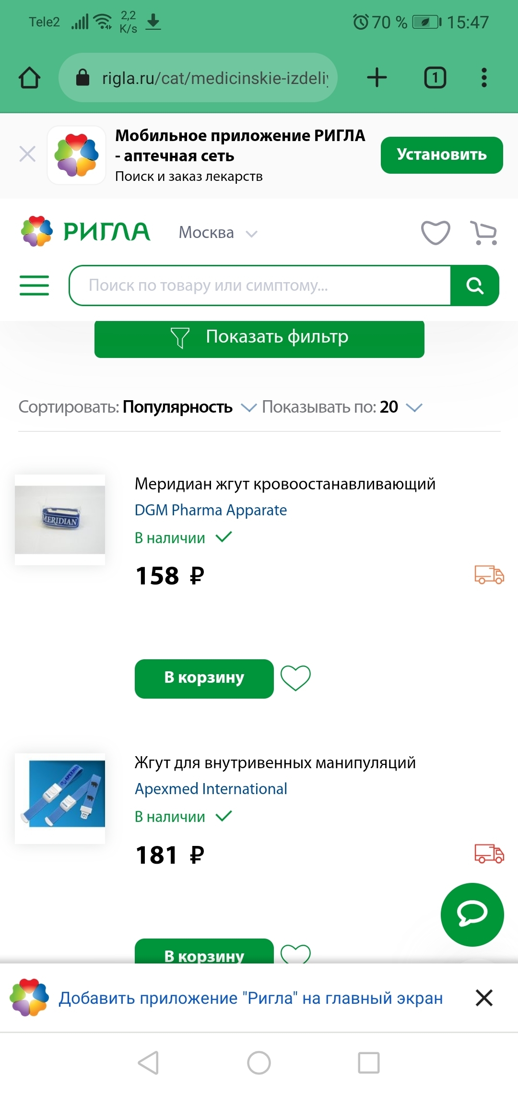
Task: Tap the browser home icon
Action: [x=29, y=78]
